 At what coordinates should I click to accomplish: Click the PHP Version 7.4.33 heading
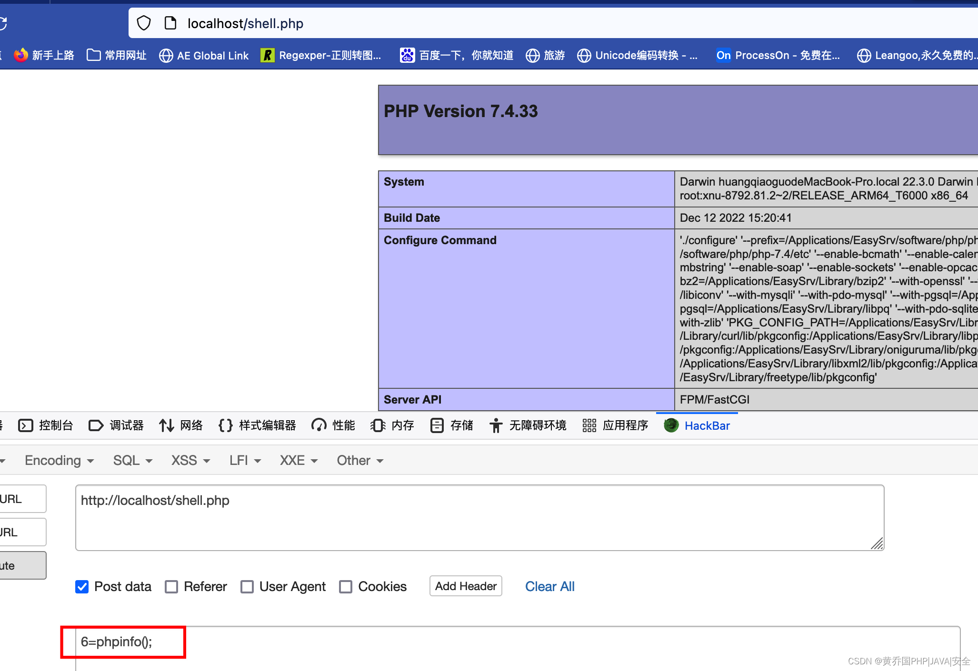click(x=460, y=111)
